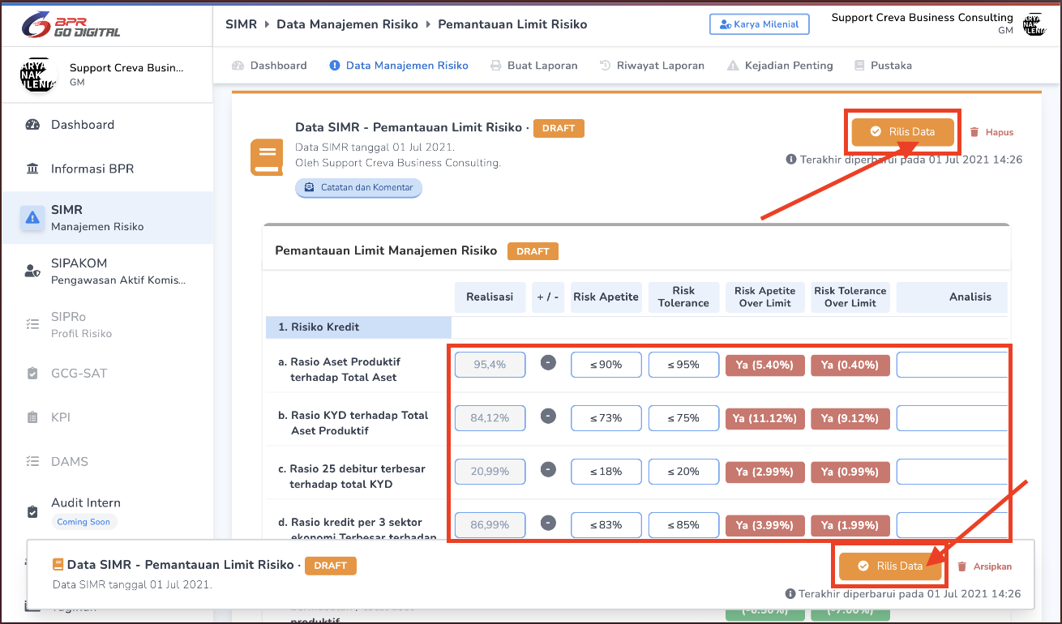Viewport: 1062px width, 624px height.
Task: Click the ≤ 90% Risk Apetite field
Action: pyautogui.click(x=606, y=365)
